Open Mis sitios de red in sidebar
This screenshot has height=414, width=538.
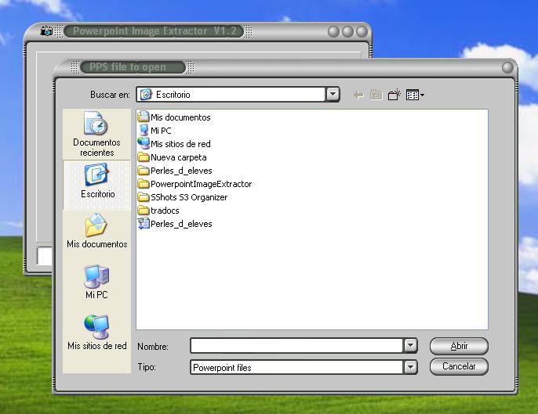(96, 333)
